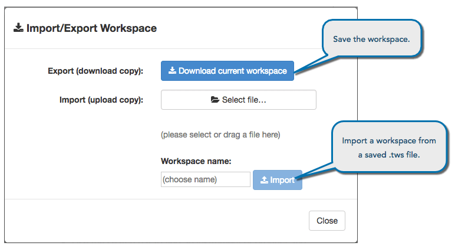Screen dimensions: 455x249
Task: Open the Select file… chooser
Action: point(239,100)
